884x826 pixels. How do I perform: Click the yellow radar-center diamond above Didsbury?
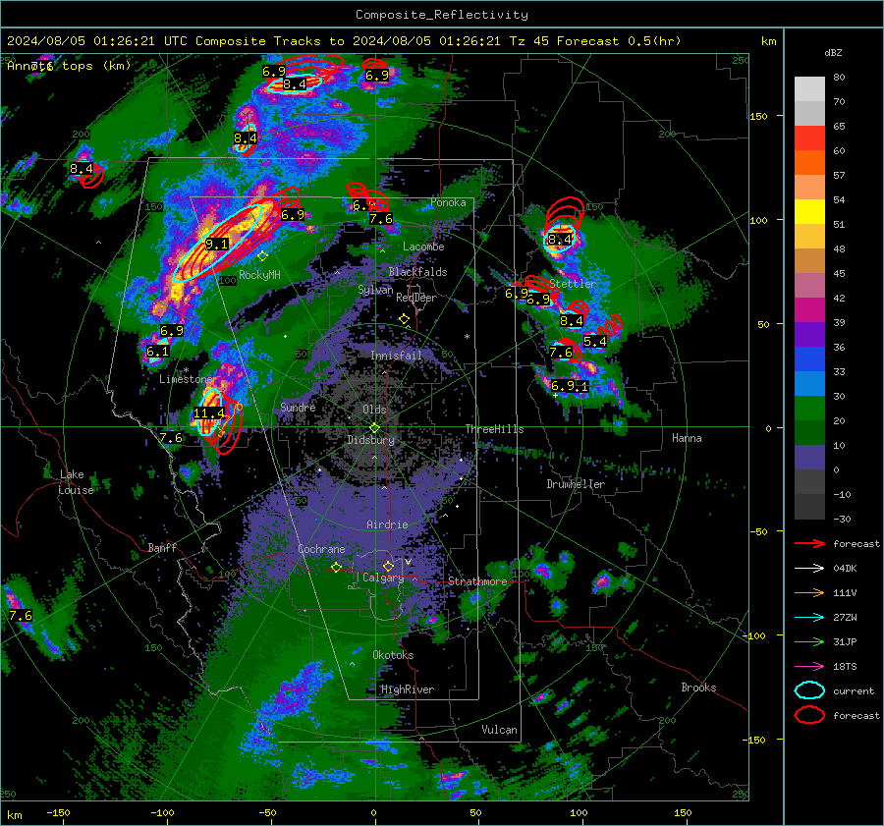[x=374, y=428]
